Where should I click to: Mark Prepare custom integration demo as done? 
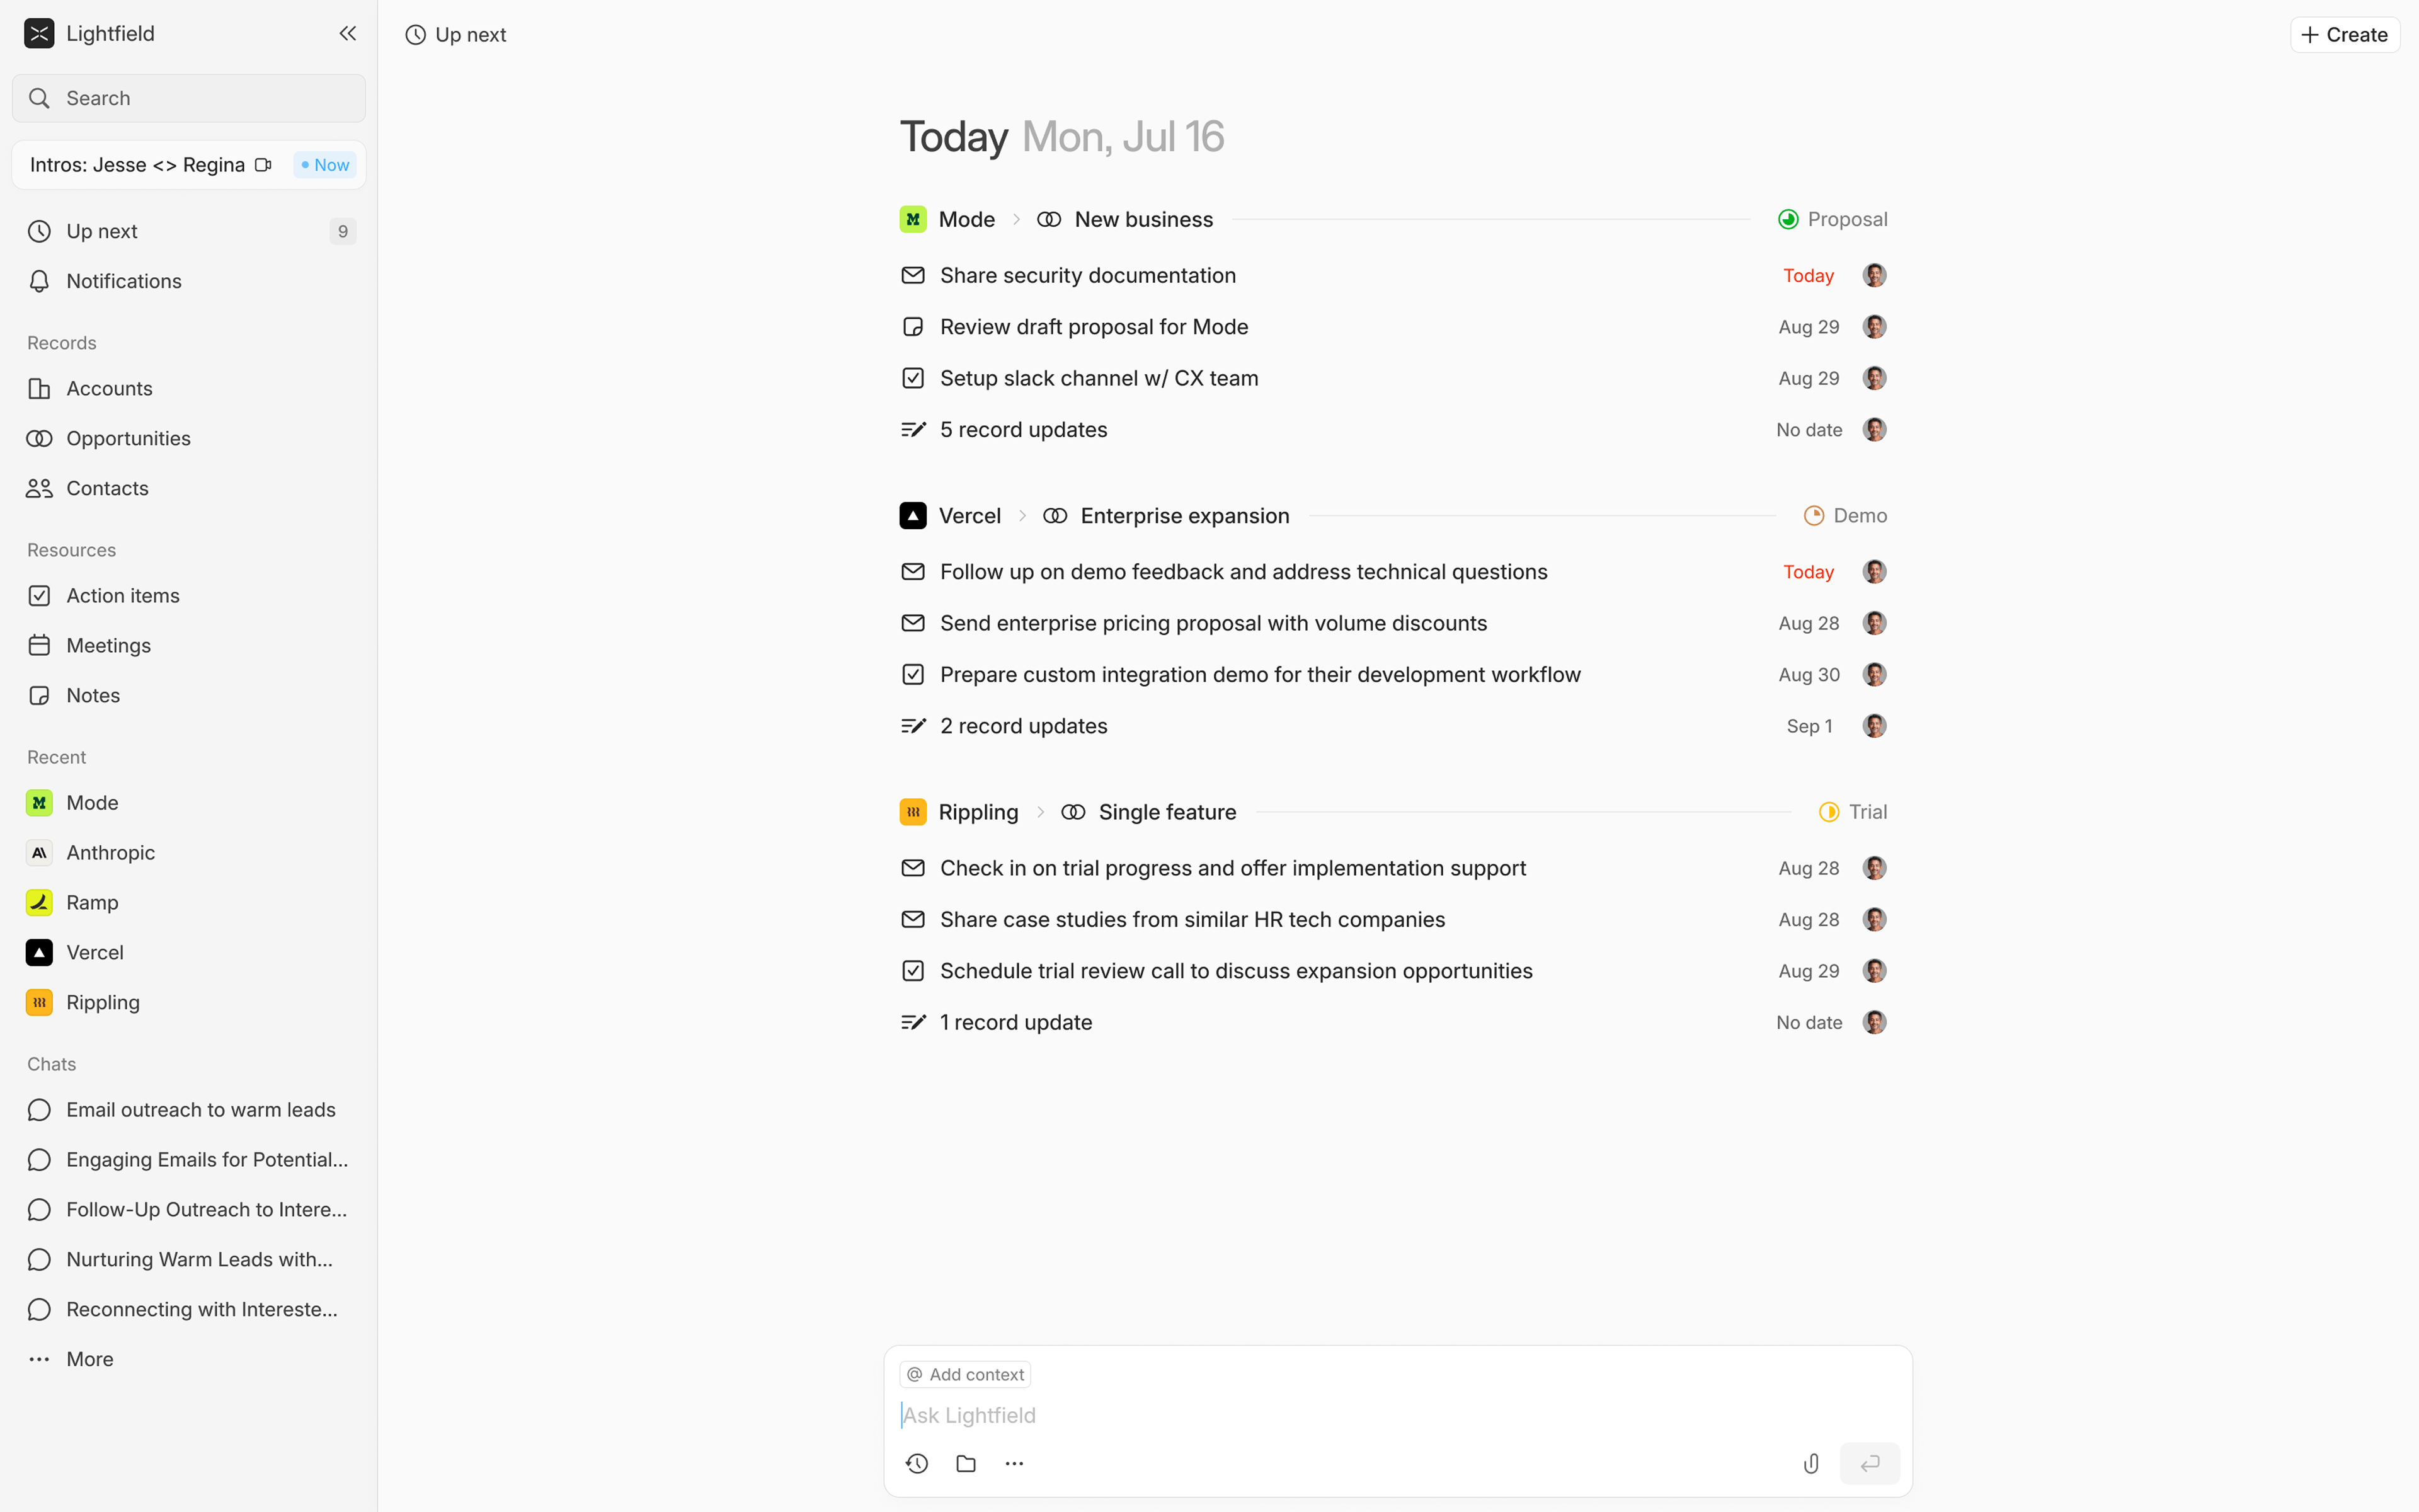click(x=913, y=674)
